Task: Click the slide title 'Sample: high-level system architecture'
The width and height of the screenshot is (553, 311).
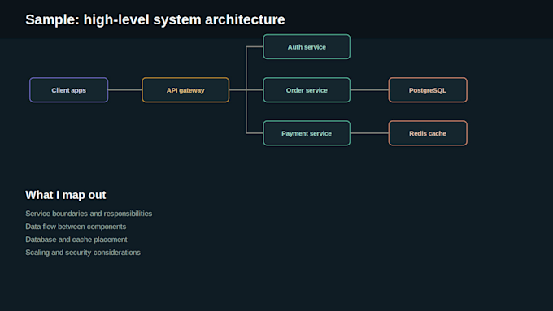Action: [x=155, y=19]
